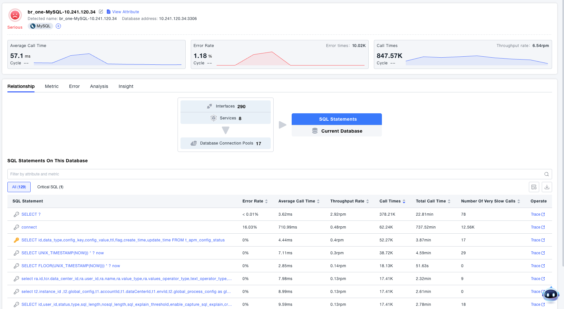564x309 pixels.
Task: Switch to the Metric tab
Action: 52,86
